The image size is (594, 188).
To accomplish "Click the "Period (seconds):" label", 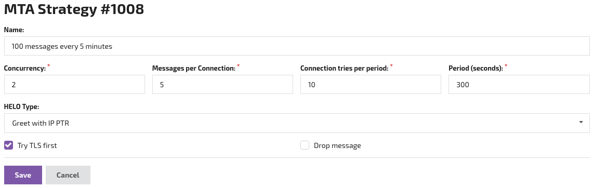I will pos(476,69).
